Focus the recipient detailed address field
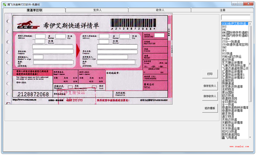 pos(117,47)
